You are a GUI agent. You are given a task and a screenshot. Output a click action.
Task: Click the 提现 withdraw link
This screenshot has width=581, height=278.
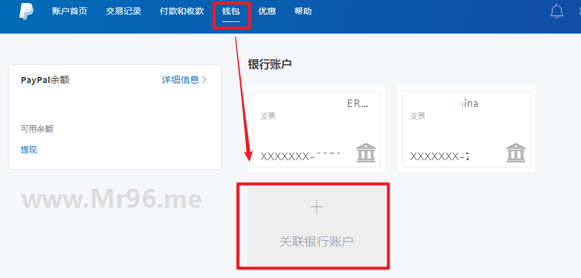(x=29, y=150)
